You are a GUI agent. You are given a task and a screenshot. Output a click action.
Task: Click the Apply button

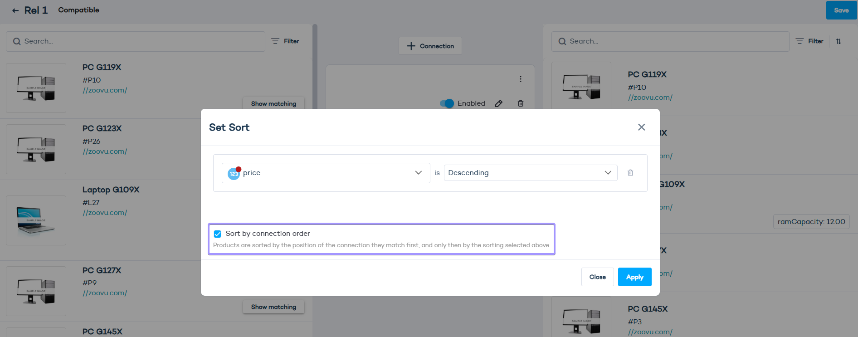click(x=634, y=277)
